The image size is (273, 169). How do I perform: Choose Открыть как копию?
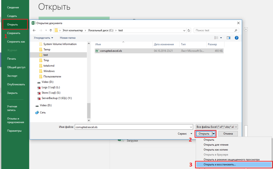point(216,150)
